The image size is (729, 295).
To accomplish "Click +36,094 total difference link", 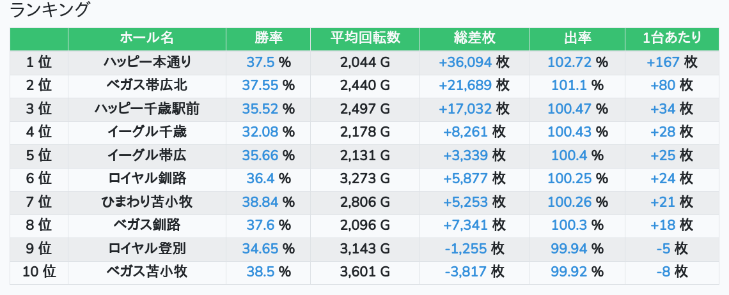I will tap(465, 62).
